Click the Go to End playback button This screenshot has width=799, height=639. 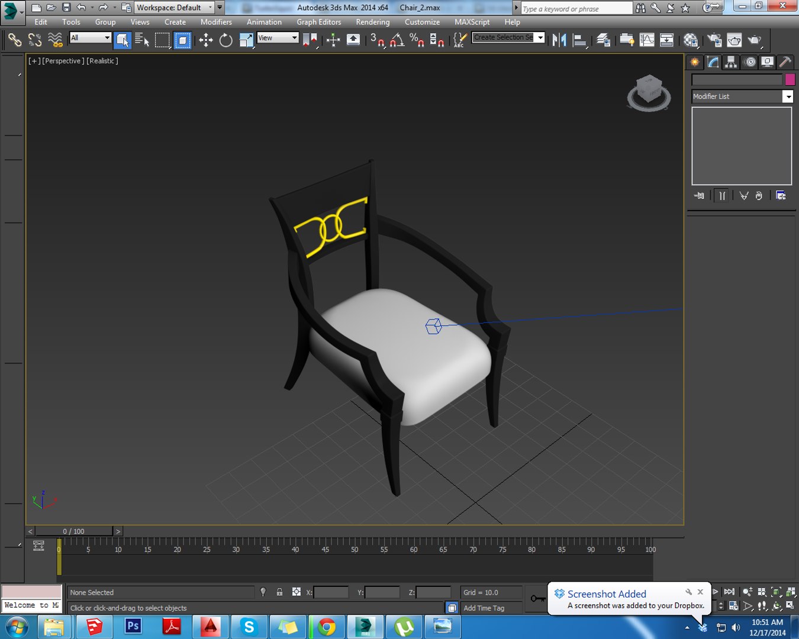(x=729, y=592)
